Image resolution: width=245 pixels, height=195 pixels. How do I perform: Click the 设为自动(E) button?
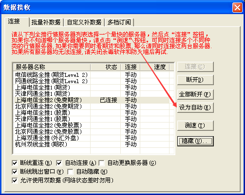(195, 107)
